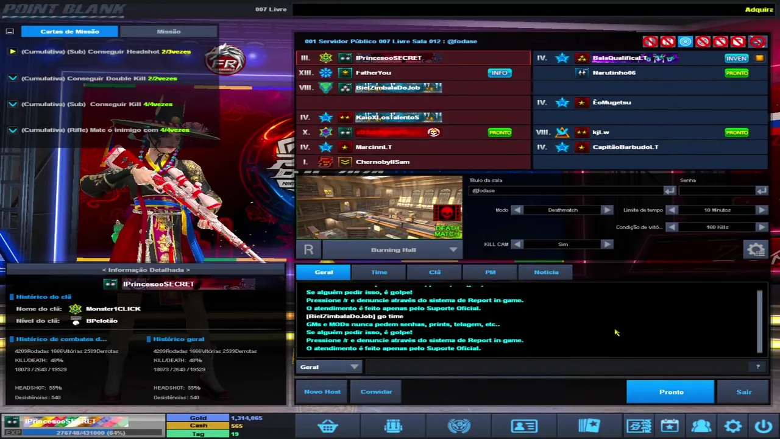Toggle the Rifle Mate o inimigo checkmark
This screenshot has height=439, width=780.
12,130
